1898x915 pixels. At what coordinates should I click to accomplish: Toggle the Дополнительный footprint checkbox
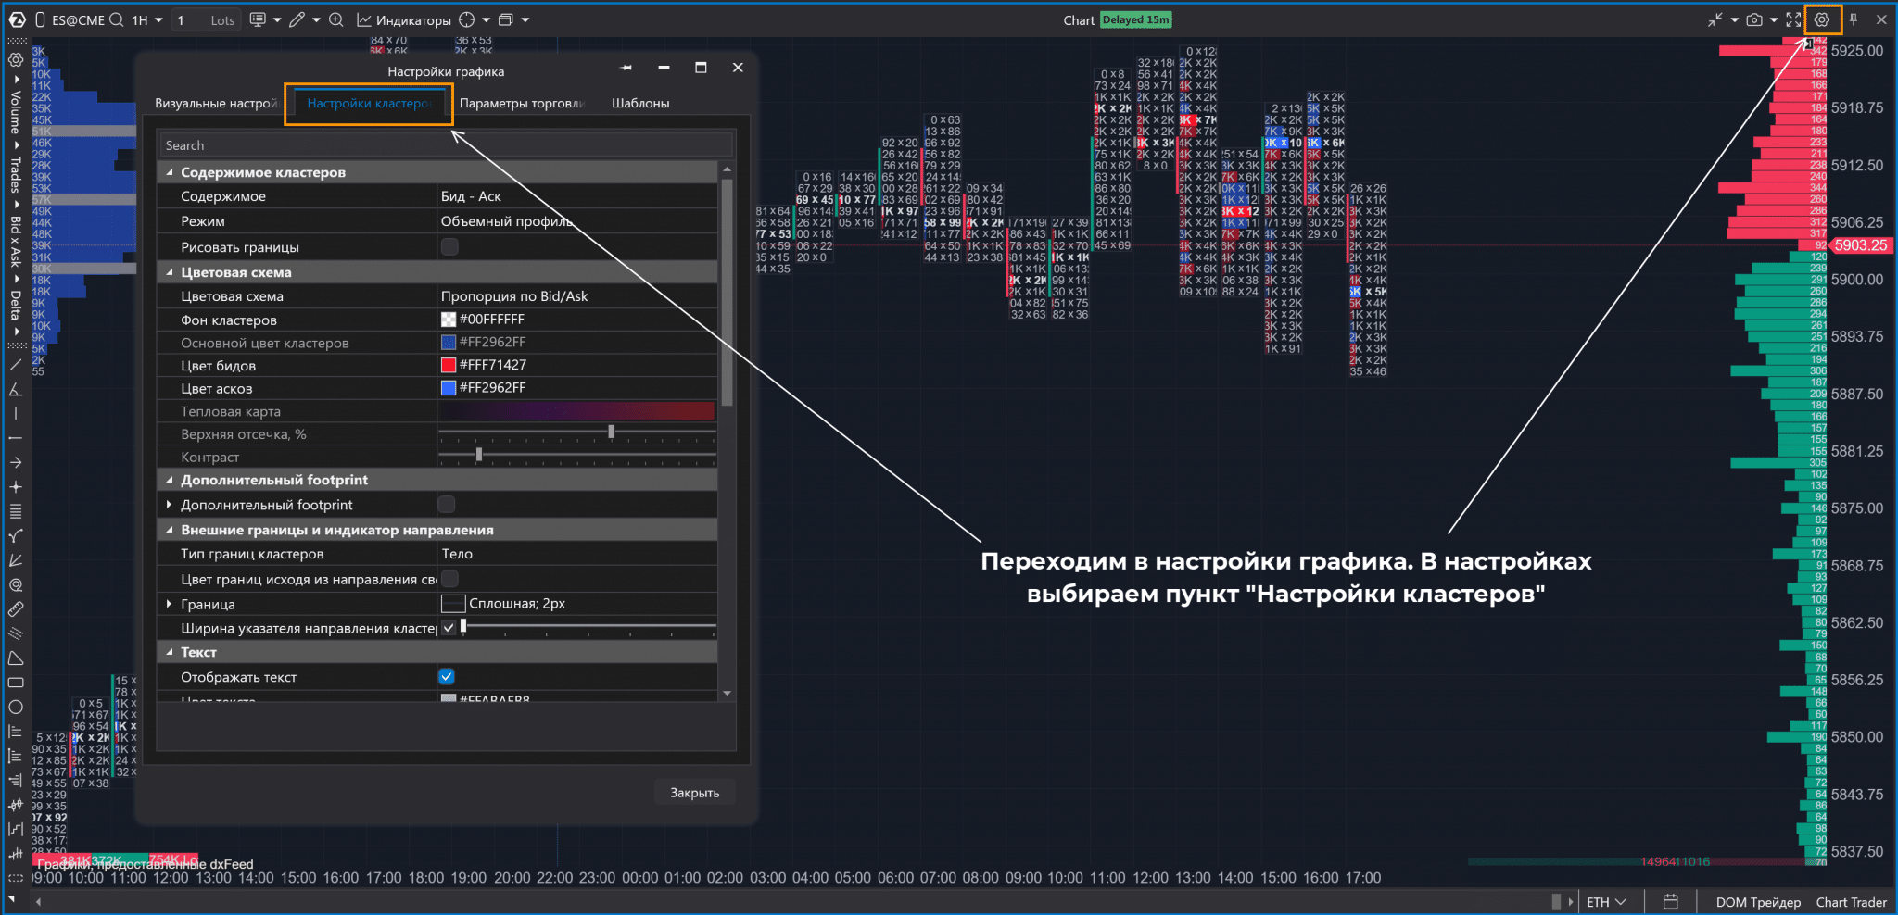tap(447, 505)
